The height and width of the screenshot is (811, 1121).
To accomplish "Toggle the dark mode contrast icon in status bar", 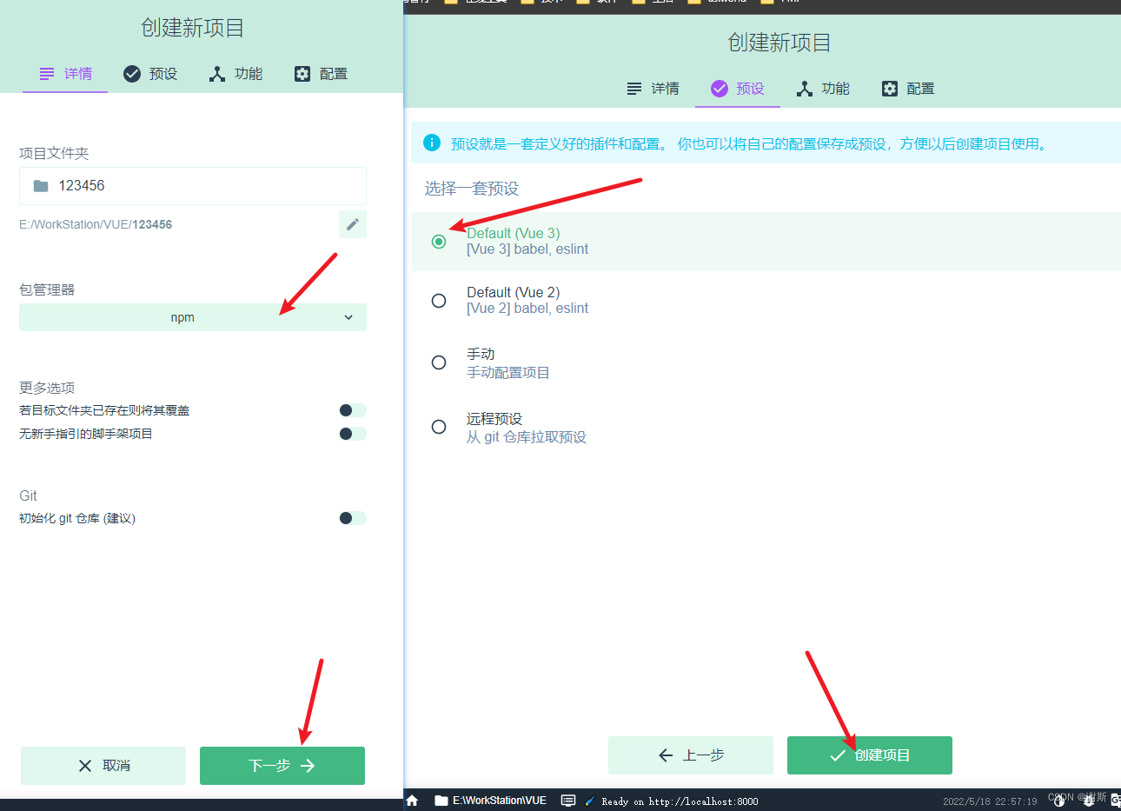I will pyautogui.click(x=1059, y=801).
